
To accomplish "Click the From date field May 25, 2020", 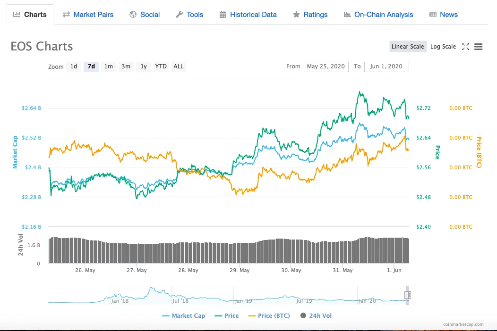I will (326, 67).
